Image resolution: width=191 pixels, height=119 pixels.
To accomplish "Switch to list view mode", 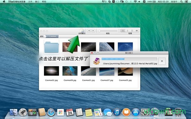I will (127, 30).
